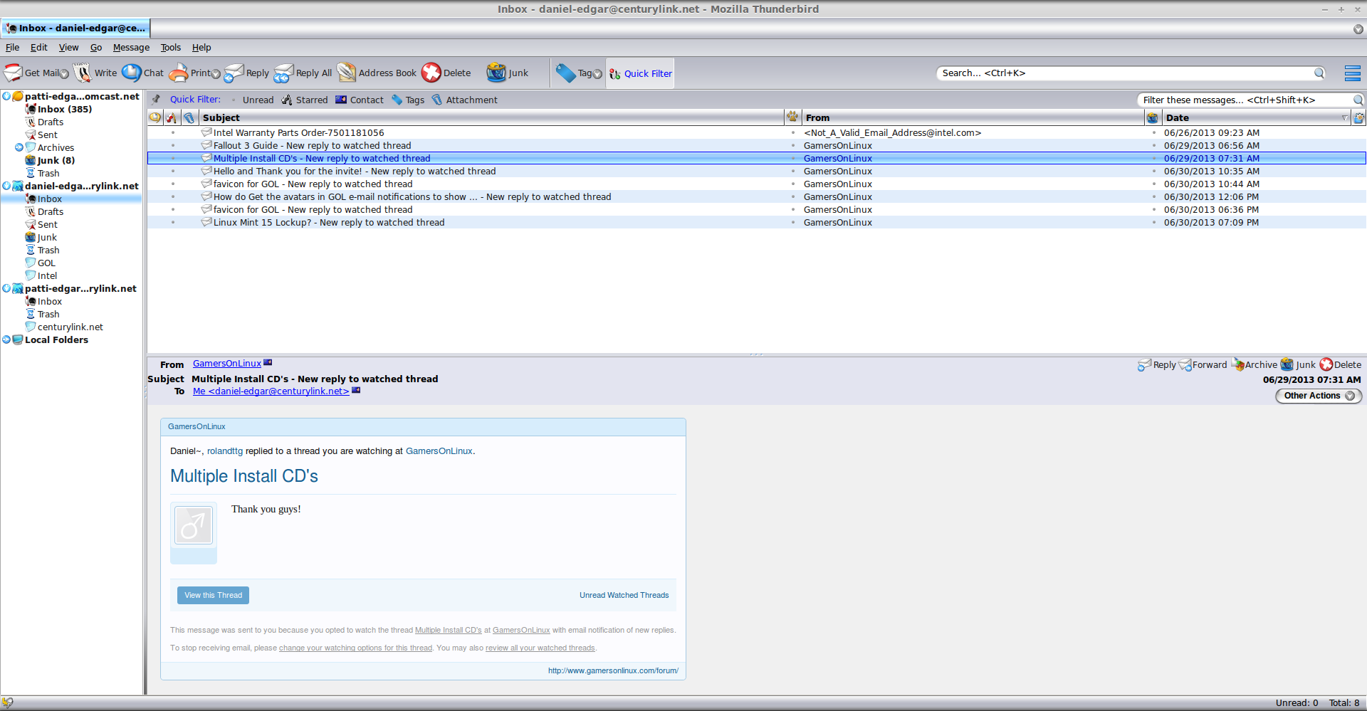Click the Tag toolbar button
This screenshot has width=1367, height=711.
[x=574, y=73]
